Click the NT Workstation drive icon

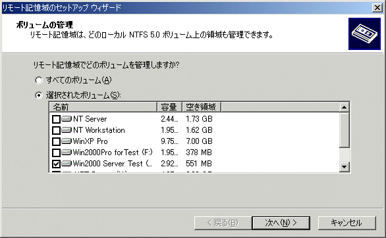point(67,130)
